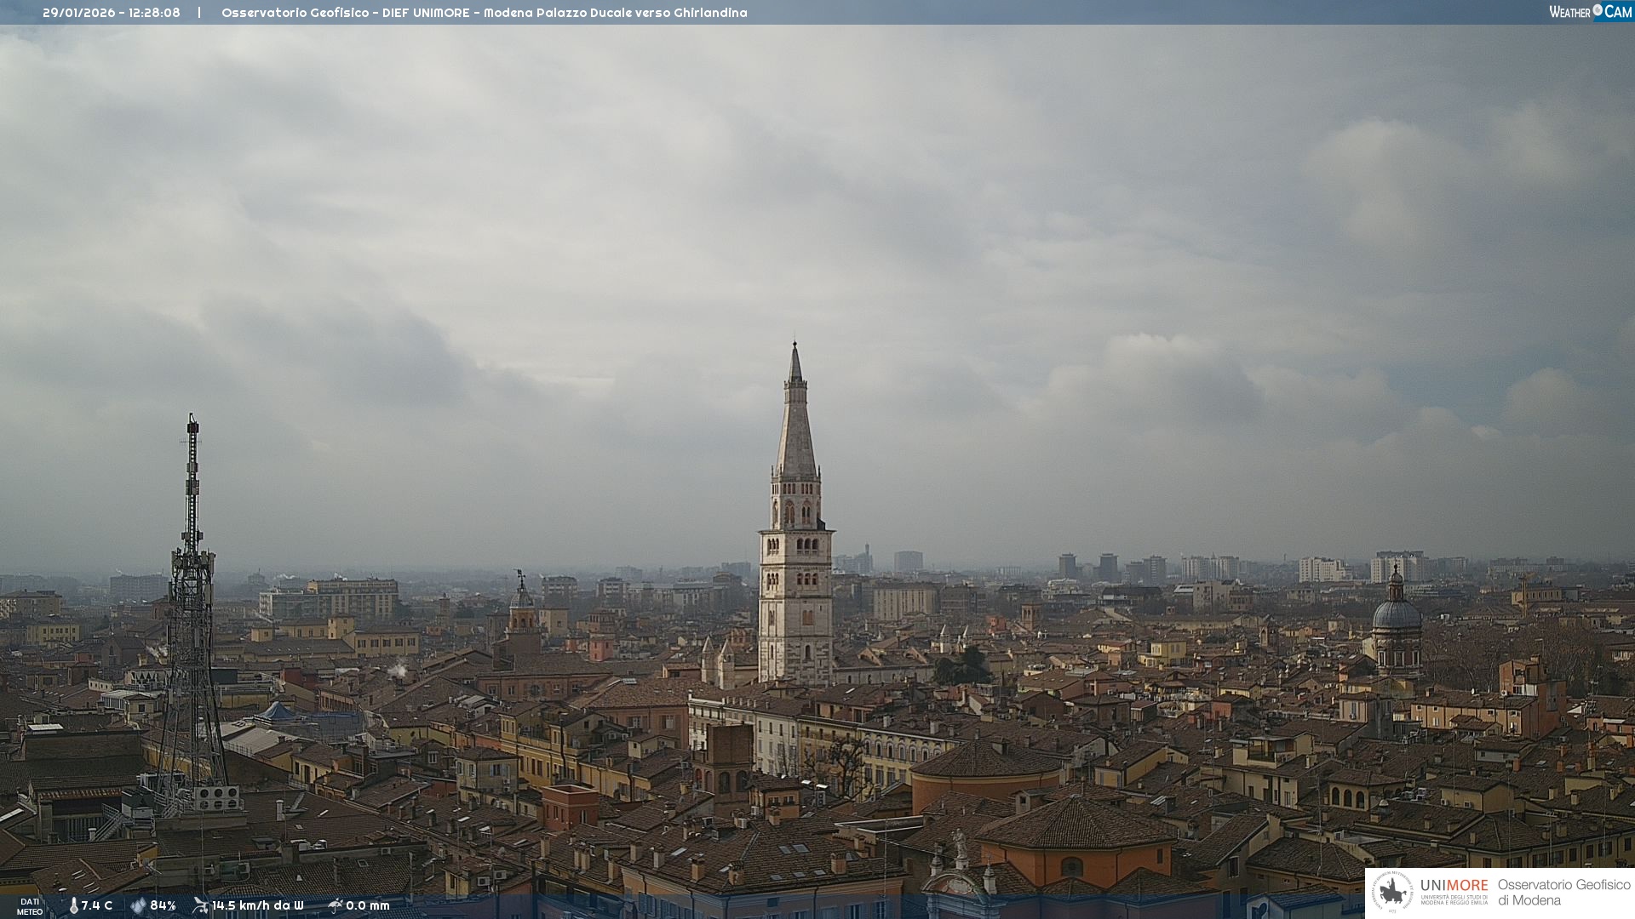Image resolution: width=1635 pixels, height=919 pixels.
Task: Click the UNIMORE horseman seal logo
Action: 1393,892
